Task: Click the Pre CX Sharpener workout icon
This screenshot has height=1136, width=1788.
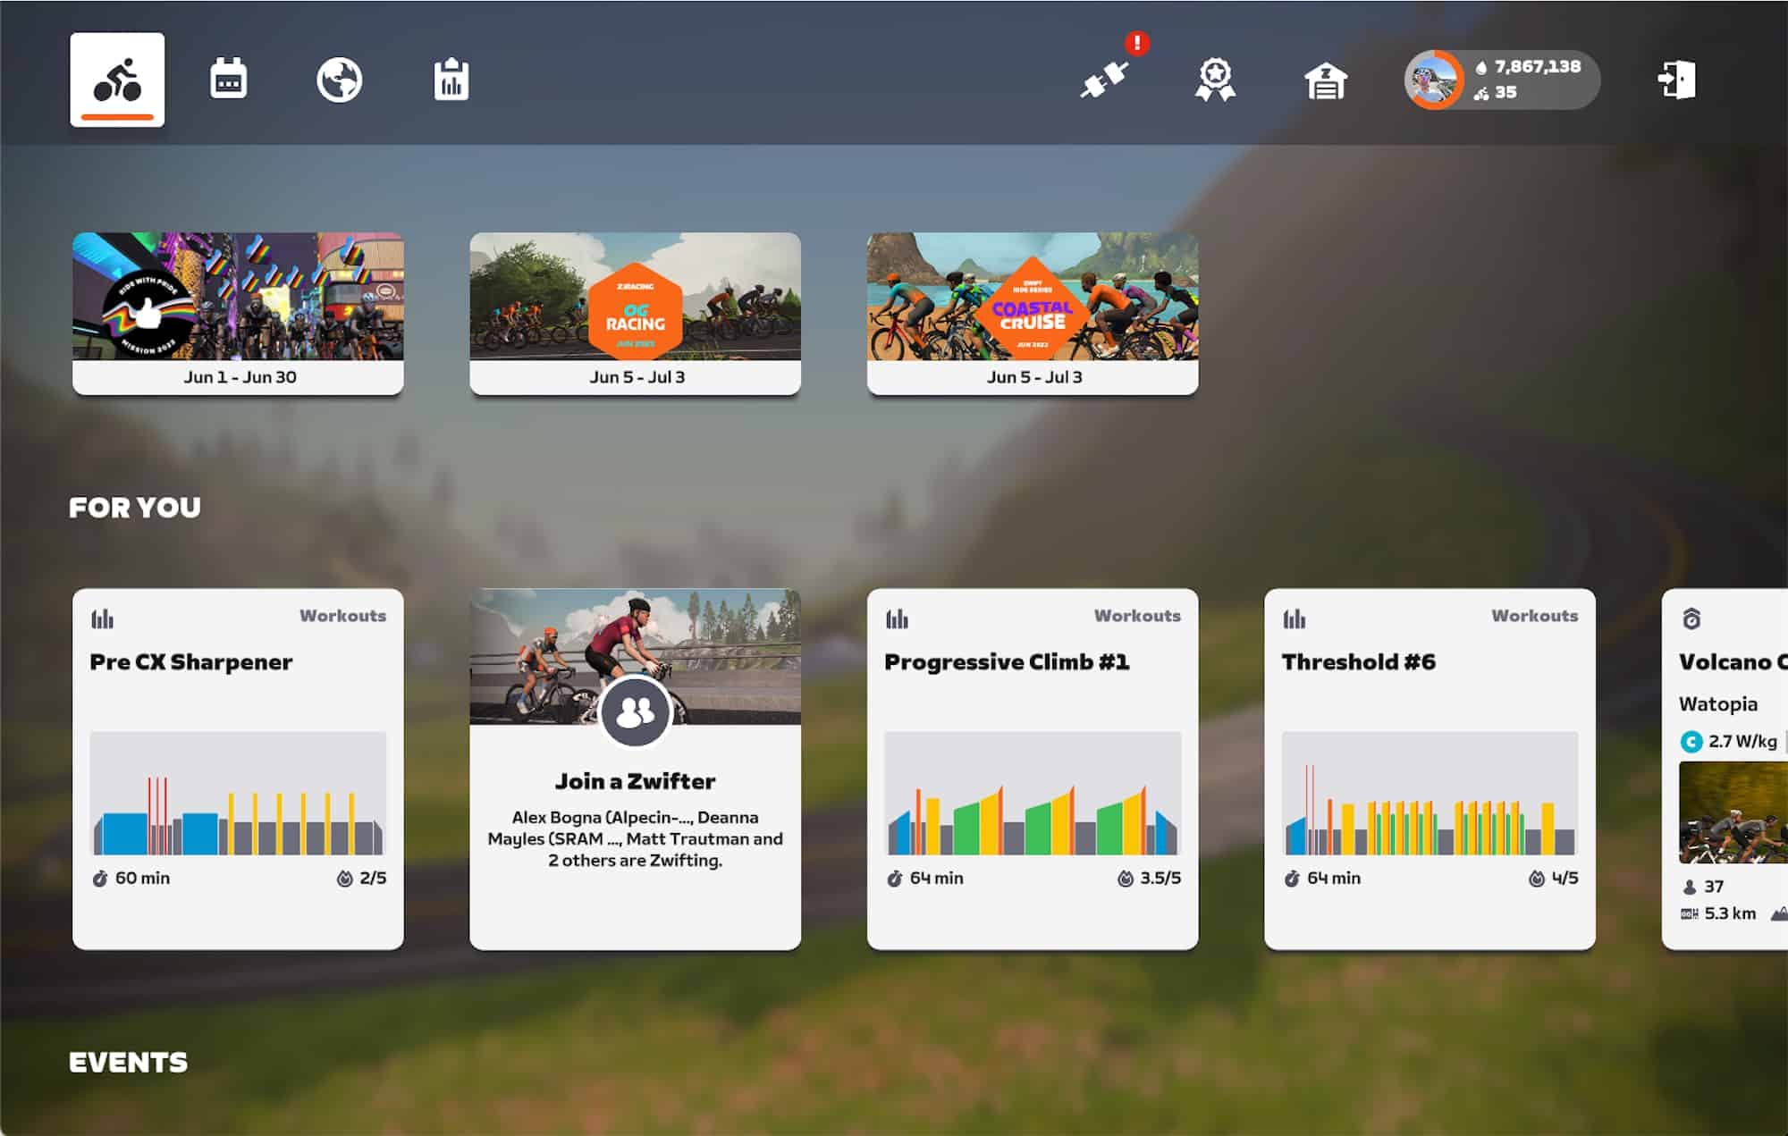Action: (x=102, y=618)
